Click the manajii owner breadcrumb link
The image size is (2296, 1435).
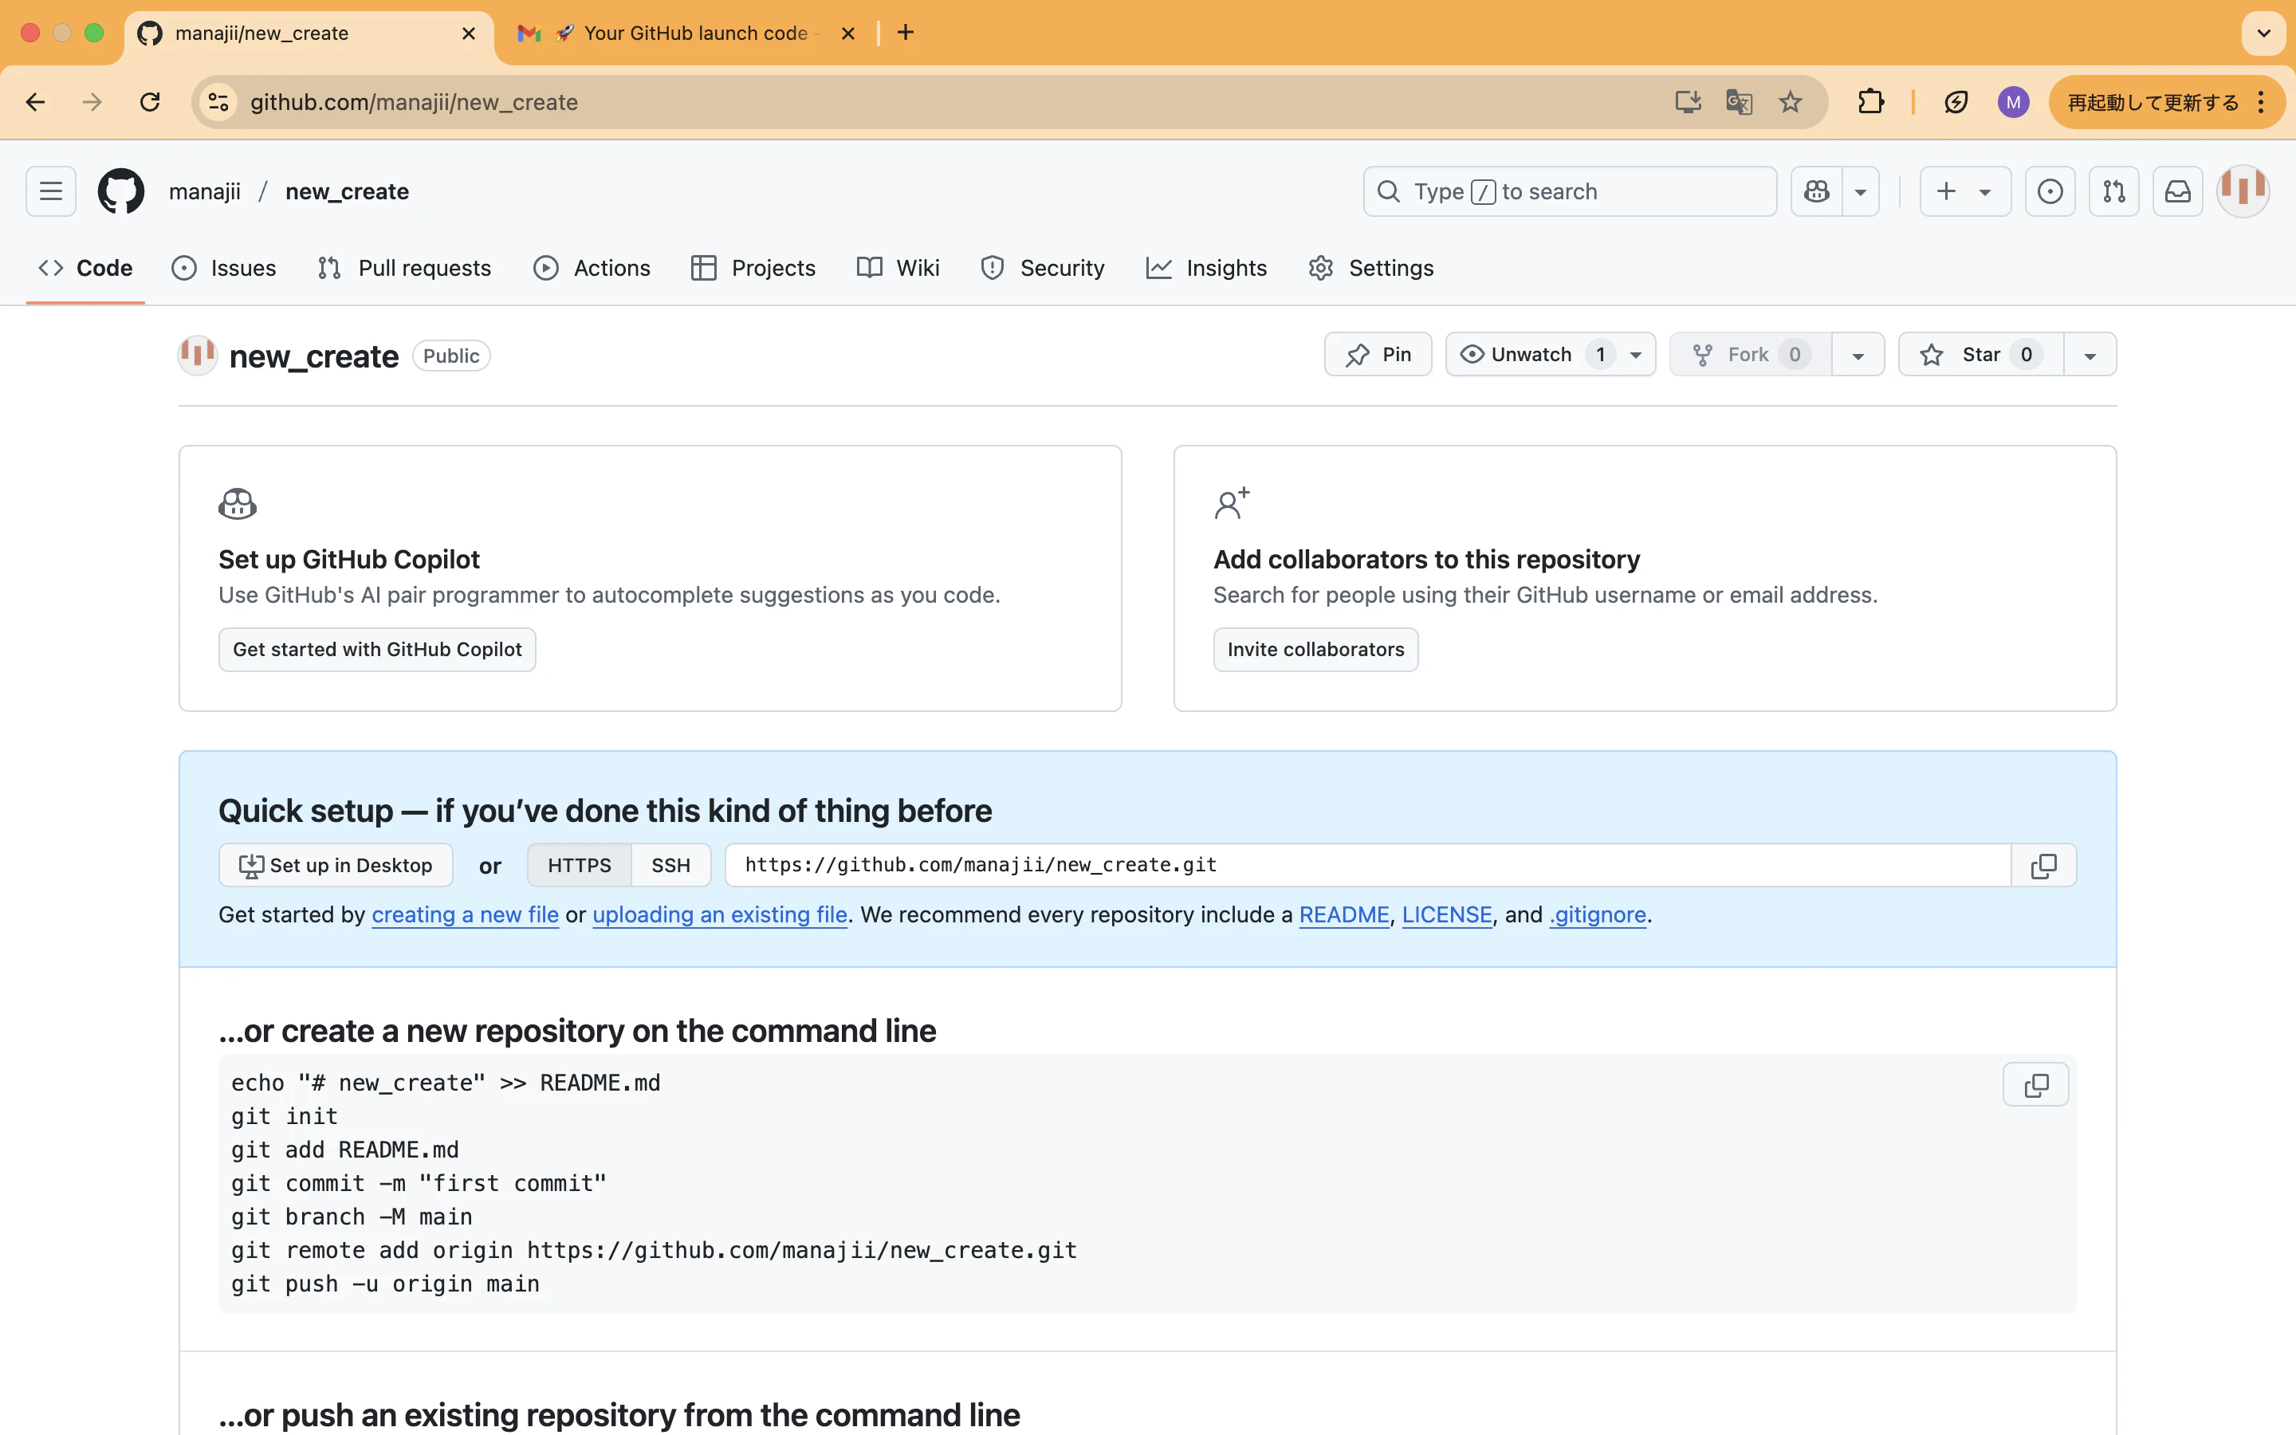point(205,191)
